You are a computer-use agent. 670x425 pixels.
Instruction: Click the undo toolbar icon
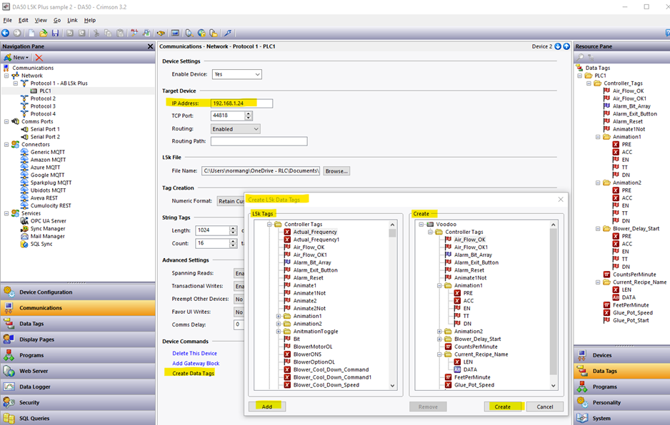coord(70,33)
